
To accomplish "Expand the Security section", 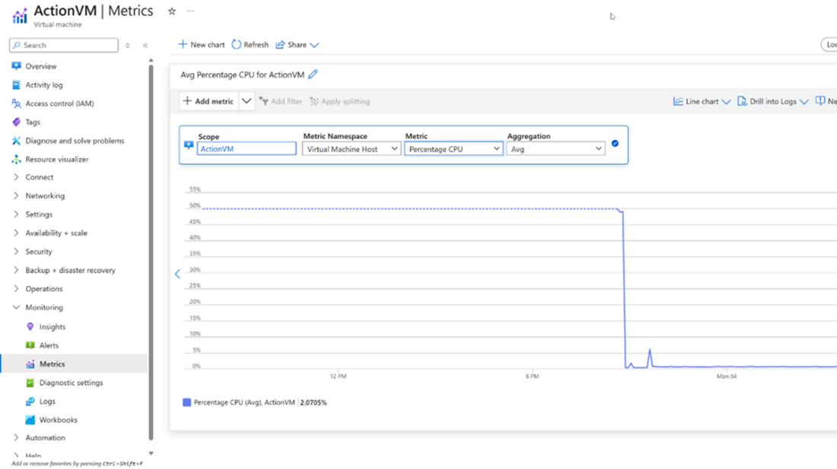I will tap(16, 252).
